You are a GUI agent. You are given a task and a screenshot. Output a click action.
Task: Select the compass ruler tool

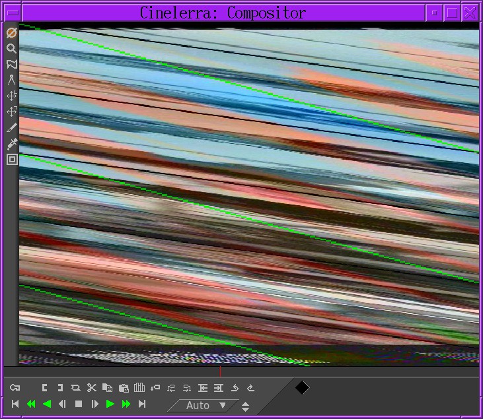click(x=12, y=80)
